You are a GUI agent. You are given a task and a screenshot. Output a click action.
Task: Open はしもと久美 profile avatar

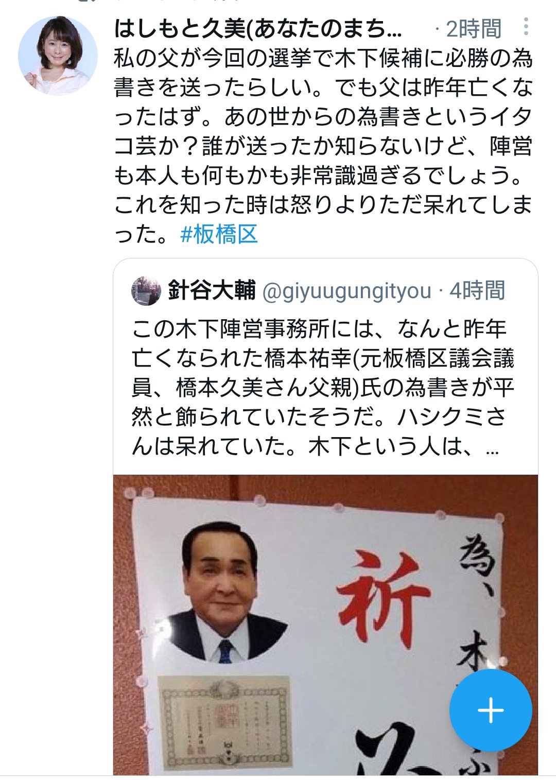coord(58,56)
